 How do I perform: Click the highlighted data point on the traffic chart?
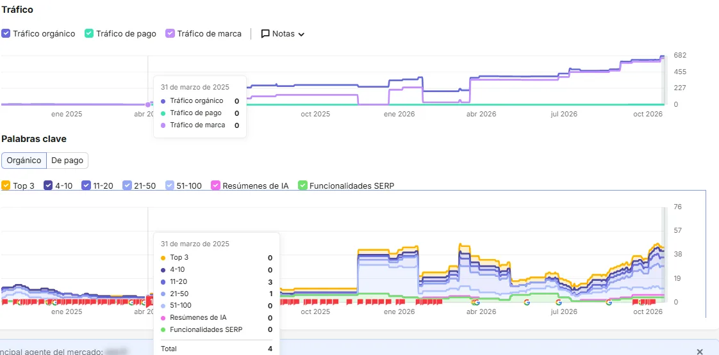click(x=147, y=105)
